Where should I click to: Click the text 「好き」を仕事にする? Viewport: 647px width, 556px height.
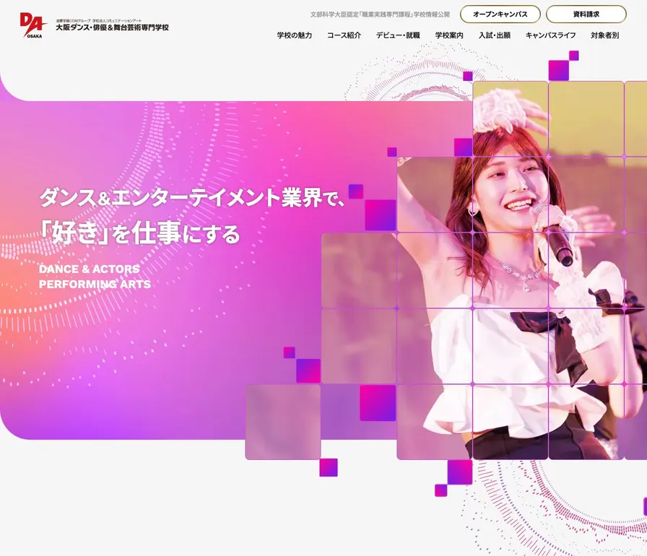click(x=139, y=233)
